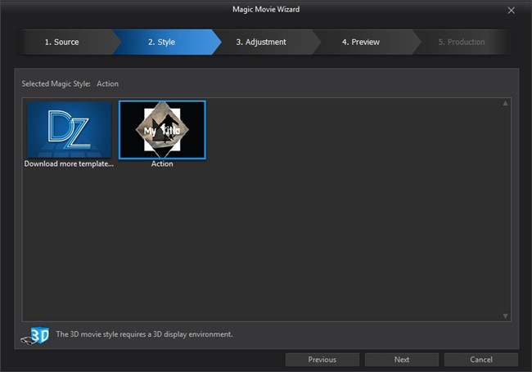The image size is (532, 372).
Task: Open the 5. Production step
Action: tap(463, 42)
